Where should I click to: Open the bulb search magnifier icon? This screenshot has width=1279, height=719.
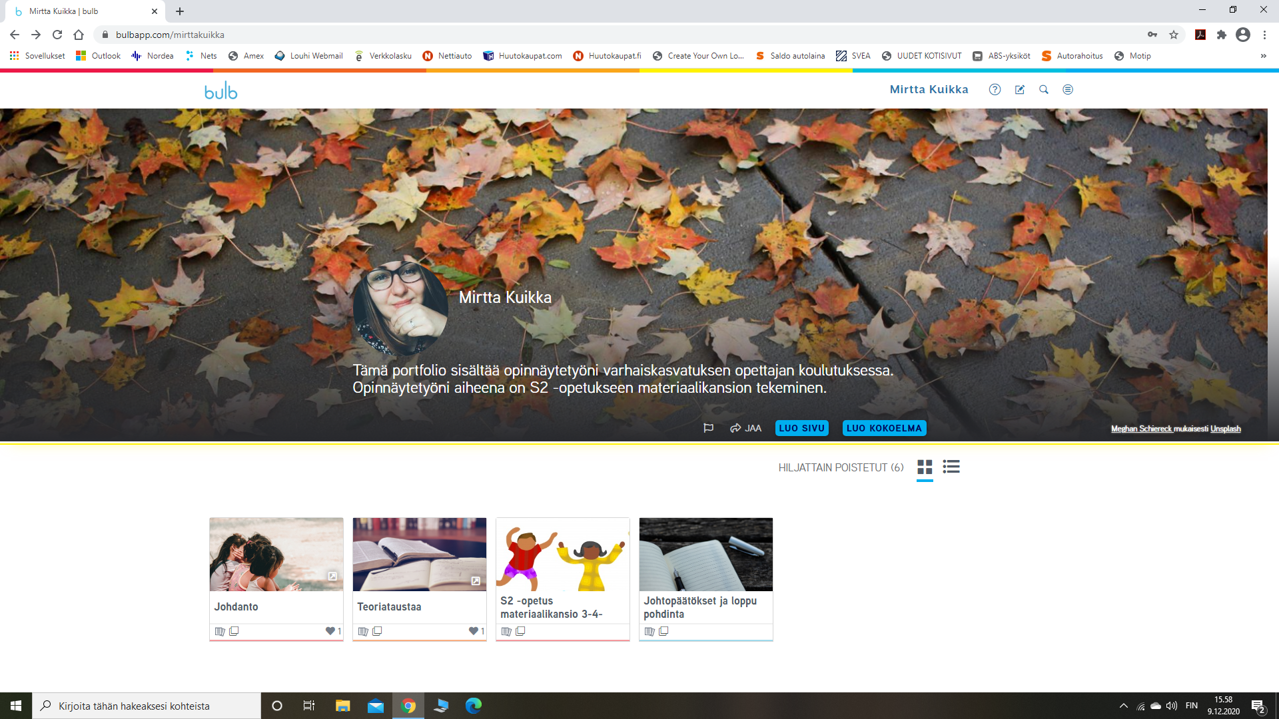1044,90
